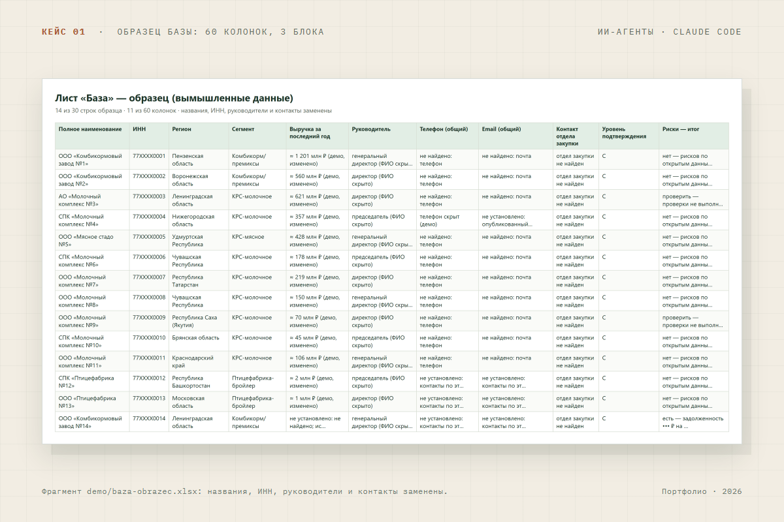Select revenue cell «≈ 70 млн ₽»
This screenshot has width=784, height=522.
point(318,321)
